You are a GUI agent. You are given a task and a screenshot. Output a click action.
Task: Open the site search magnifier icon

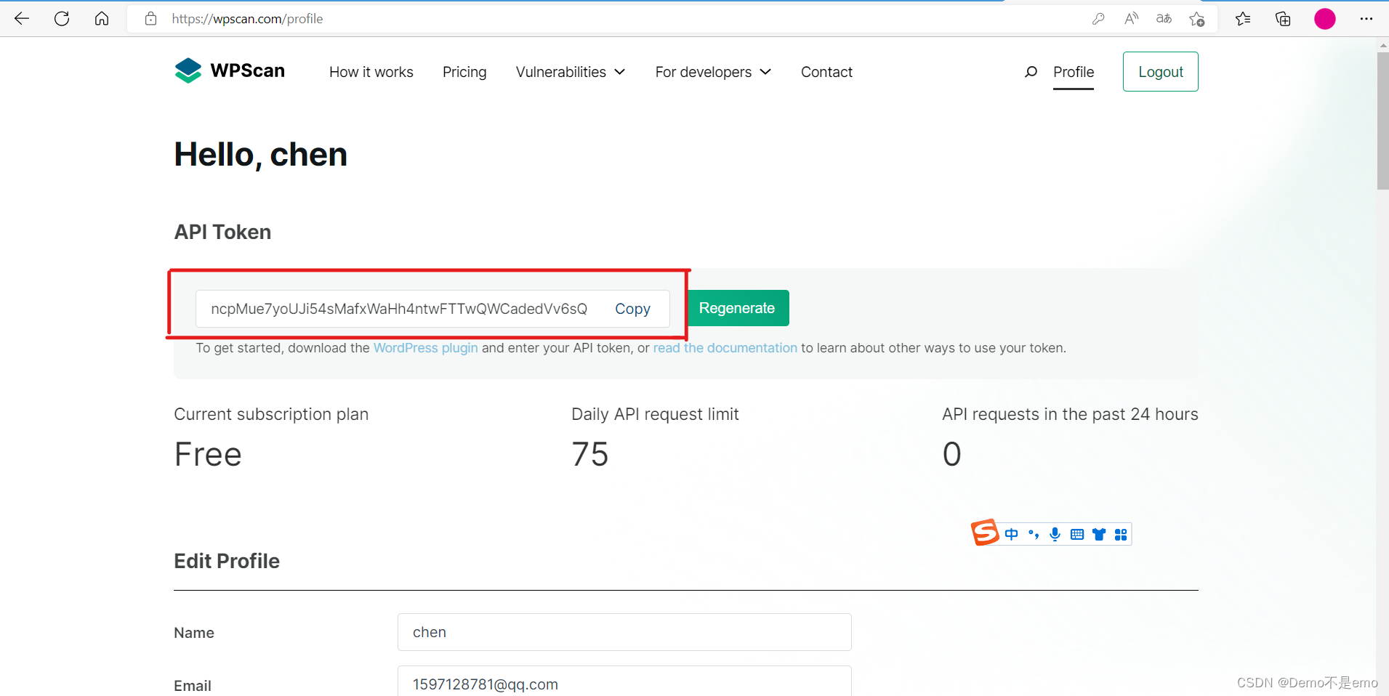click(1031, 72)
